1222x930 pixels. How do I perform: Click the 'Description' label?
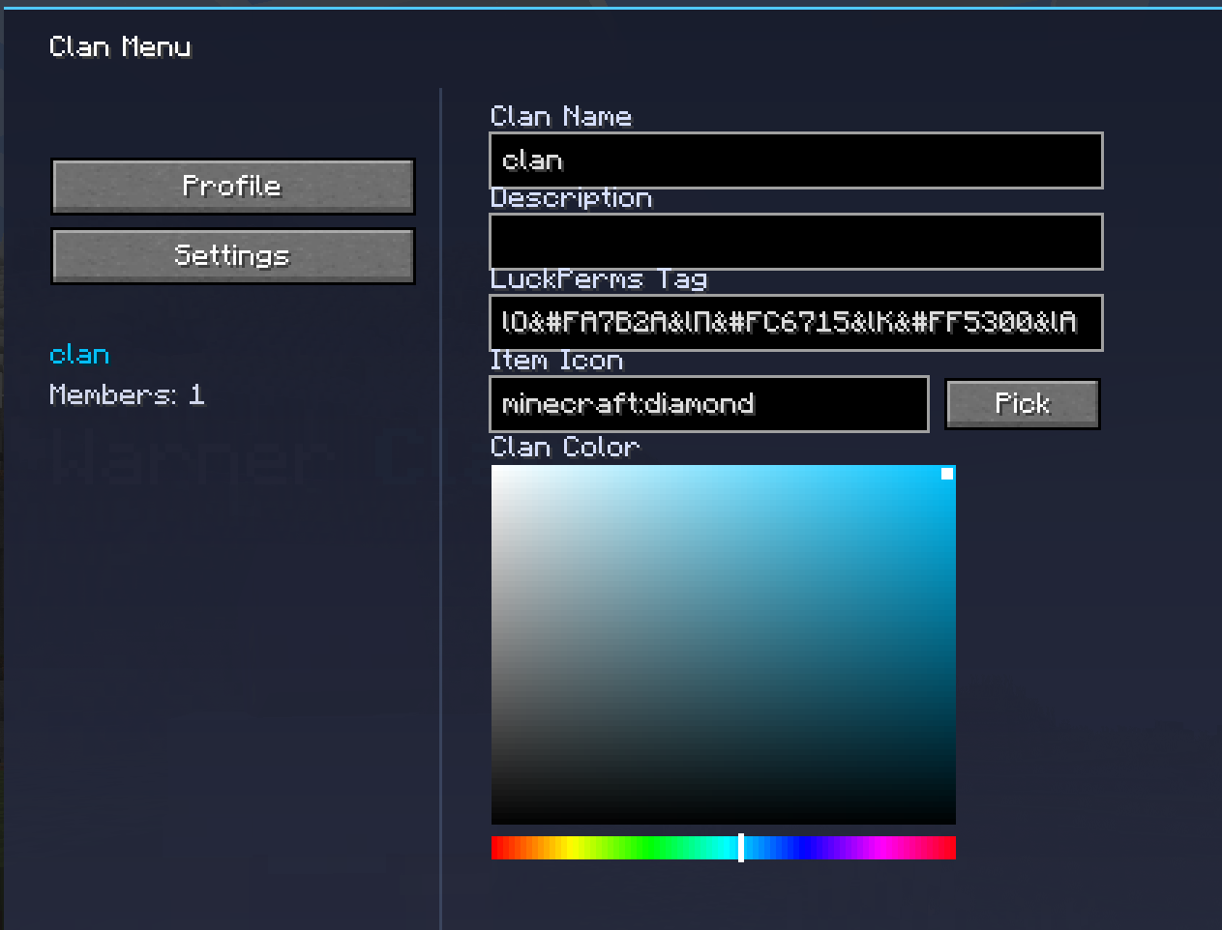click(x=571, y=198)
